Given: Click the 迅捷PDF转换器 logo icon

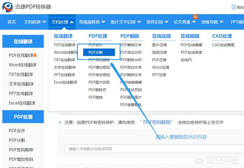Looking at the screenshot, I should point(8,6).
